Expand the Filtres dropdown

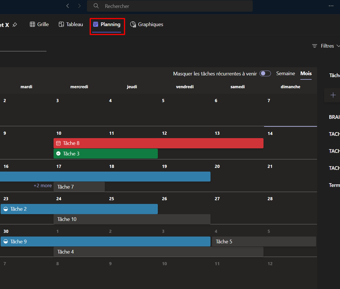(x=327, y=46)
